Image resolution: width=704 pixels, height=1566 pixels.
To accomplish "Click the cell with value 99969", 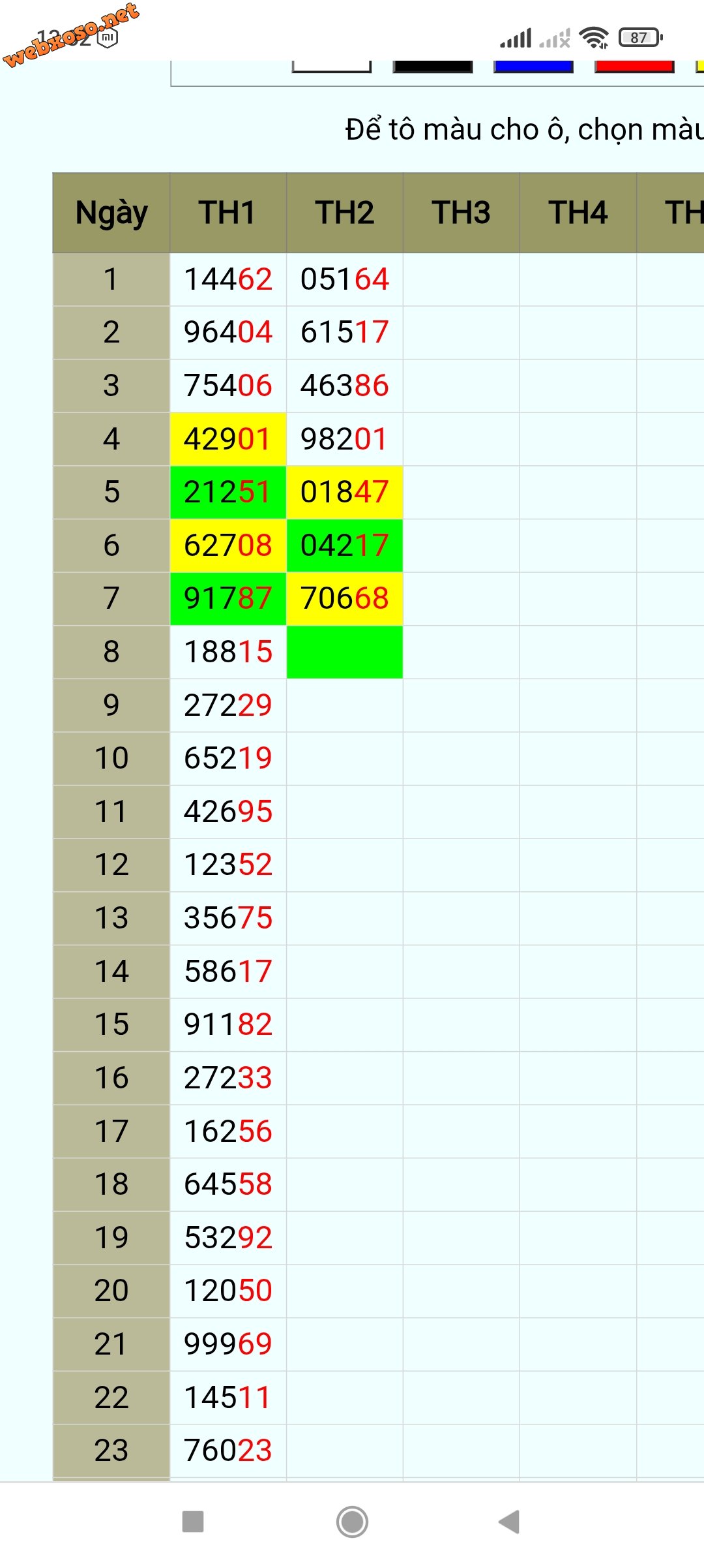I will point(228,1344).
